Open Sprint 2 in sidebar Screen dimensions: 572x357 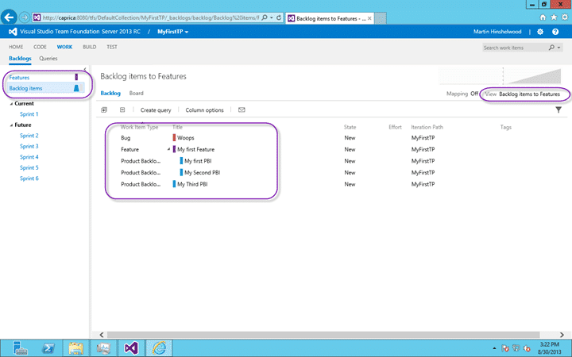coord(29,136)
